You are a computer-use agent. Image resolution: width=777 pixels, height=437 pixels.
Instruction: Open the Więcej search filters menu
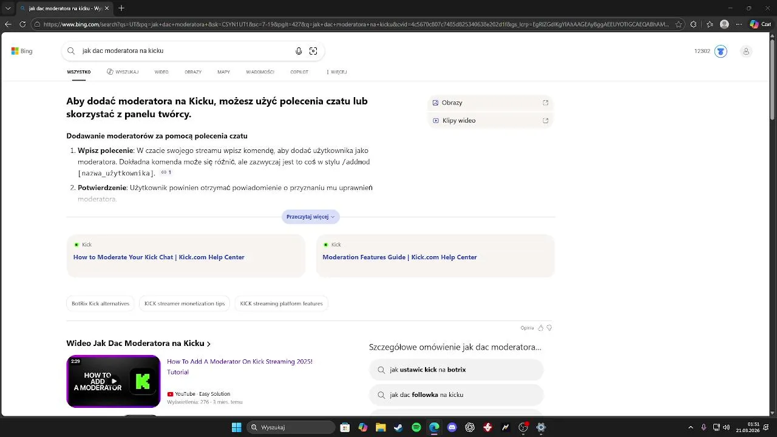pyautogui.click(x=336, y=72)
